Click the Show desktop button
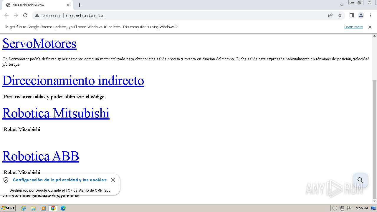This screenshot has width=377, height=212. (374, 208)
